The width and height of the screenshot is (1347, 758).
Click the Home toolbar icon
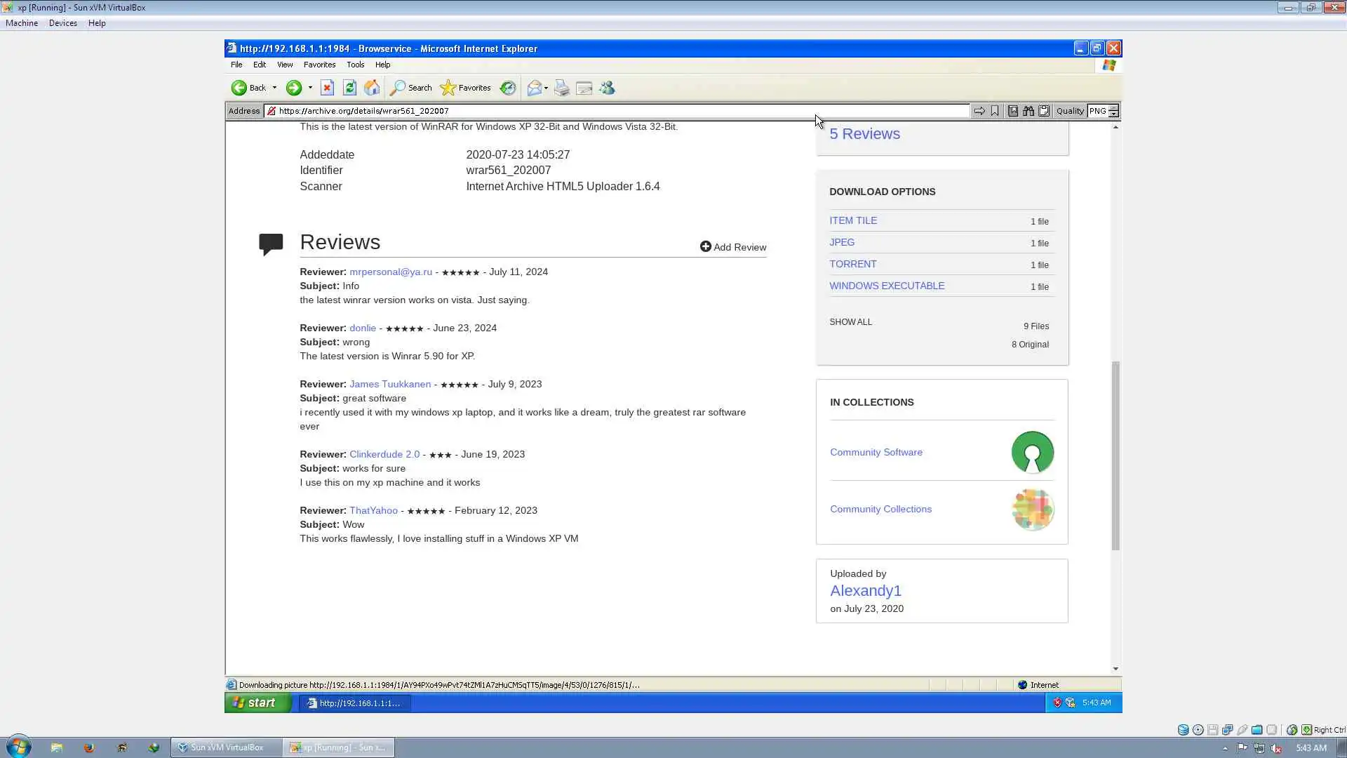tap(372, 88)
